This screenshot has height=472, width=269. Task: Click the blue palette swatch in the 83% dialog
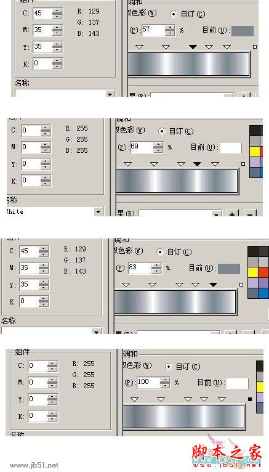click(263, 293)
